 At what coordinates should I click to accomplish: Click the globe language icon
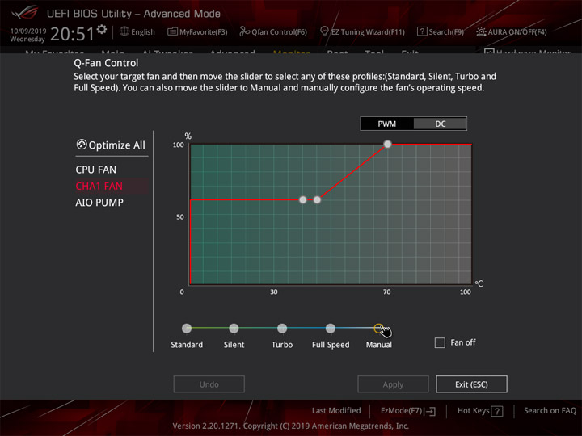point(124,31)
